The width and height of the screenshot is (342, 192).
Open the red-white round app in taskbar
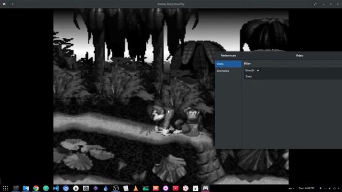click(185, 188)
